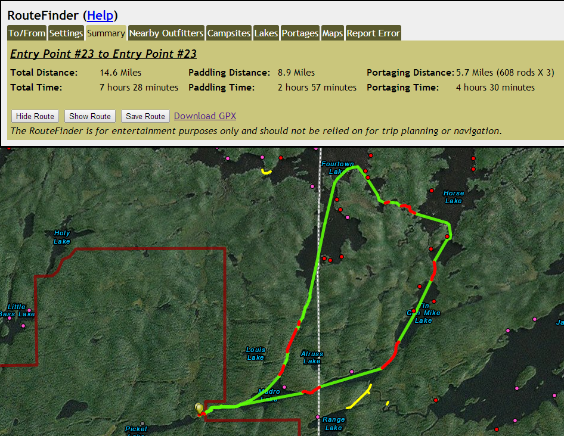Open the Portages tab
This screenshot has width=564, height=436.
pyautogui.click(x=300, y=33)
